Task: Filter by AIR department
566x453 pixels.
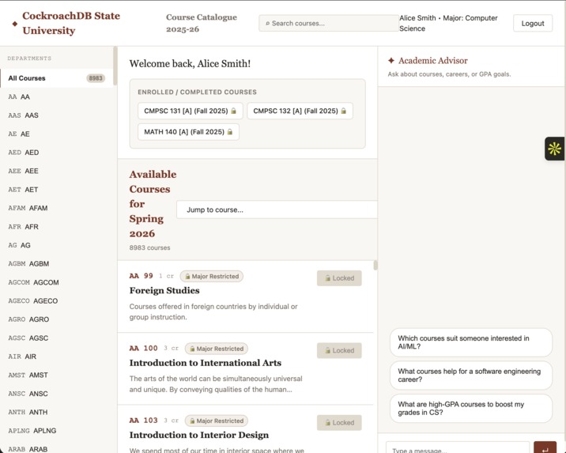Action: coord(57,357)
